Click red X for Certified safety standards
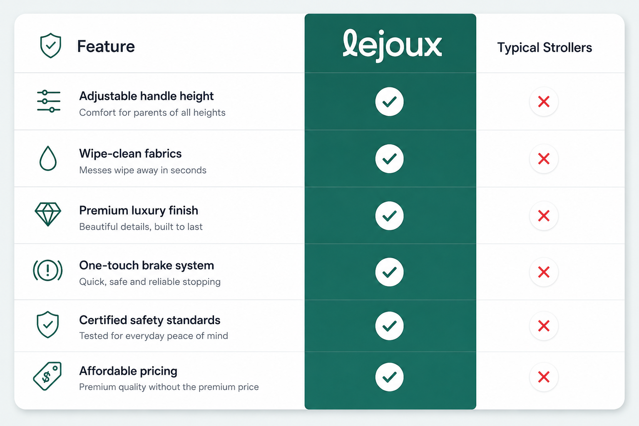The image size is (639, 426). pyautogui.click(x=544, y=326)
